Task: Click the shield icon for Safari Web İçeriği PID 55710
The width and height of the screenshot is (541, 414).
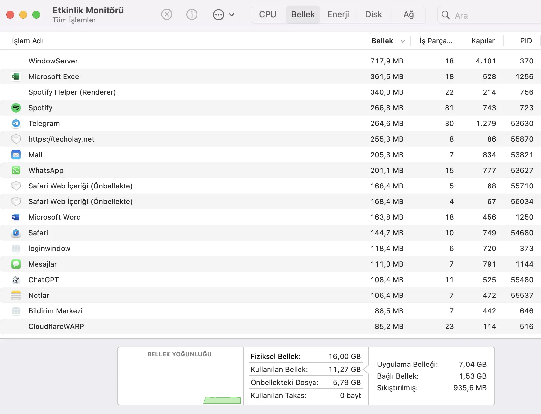Action: click(16, 186)
